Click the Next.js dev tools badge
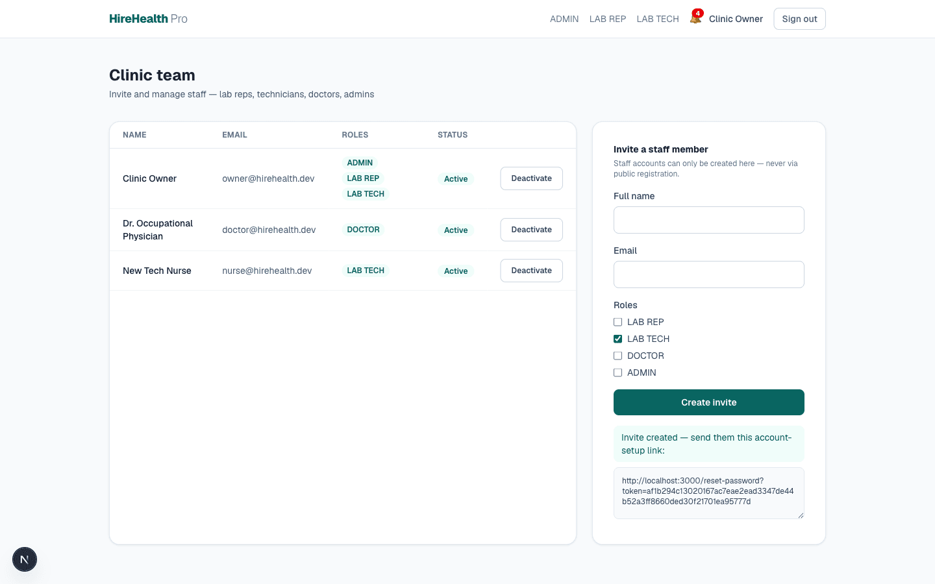This screenshot has height=584, width=935. pos(25,559)
